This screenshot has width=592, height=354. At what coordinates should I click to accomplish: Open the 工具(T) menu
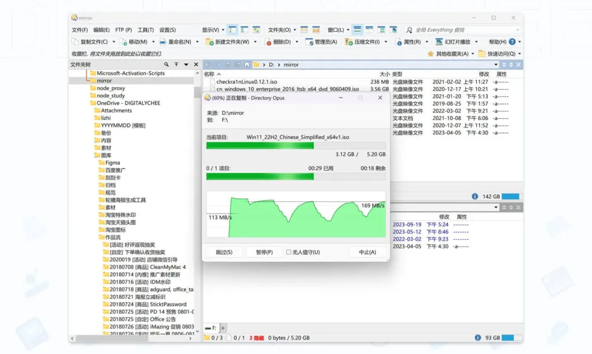(145, 30)
